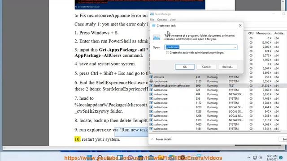Show hidden icons via system tray chevron
This screenshot has height=161, width=287.
[x=248, y=157]
